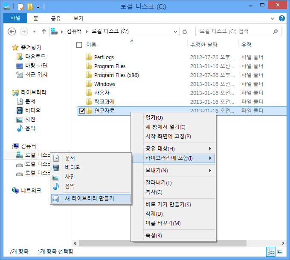The height and width of the screenshot is (260, 290).
Task: Open the 음악 library in navigation pane
Action: click(x=30, y=128)
